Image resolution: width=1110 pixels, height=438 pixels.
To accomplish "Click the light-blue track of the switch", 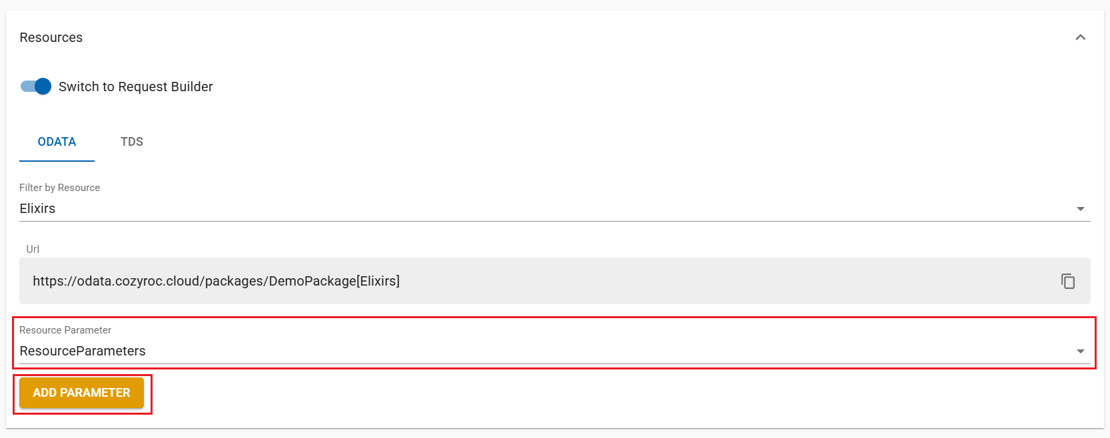I will coord(26,87).
